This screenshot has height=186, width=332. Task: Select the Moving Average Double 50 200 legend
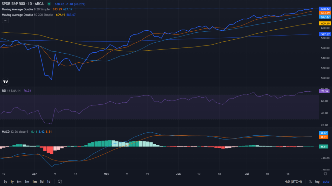27,15
